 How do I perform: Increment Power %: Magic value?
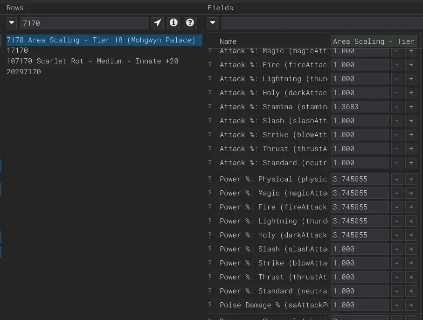coord(411,193)
